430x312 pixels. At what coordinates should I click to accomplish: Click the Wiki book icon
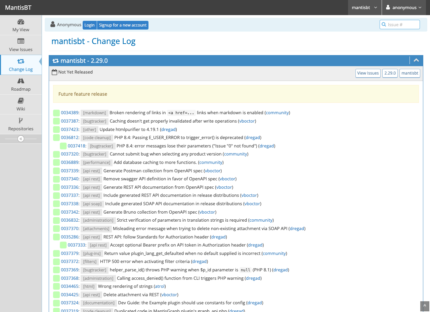(21, 101)
